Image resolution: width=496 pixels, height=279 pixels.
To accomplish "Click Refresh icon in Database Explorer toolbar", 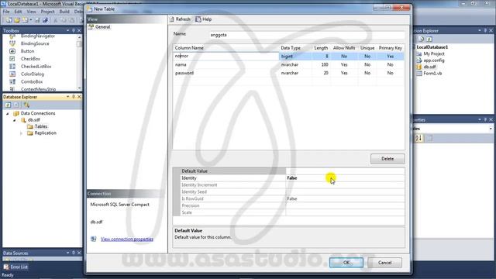I will (8, 105).
